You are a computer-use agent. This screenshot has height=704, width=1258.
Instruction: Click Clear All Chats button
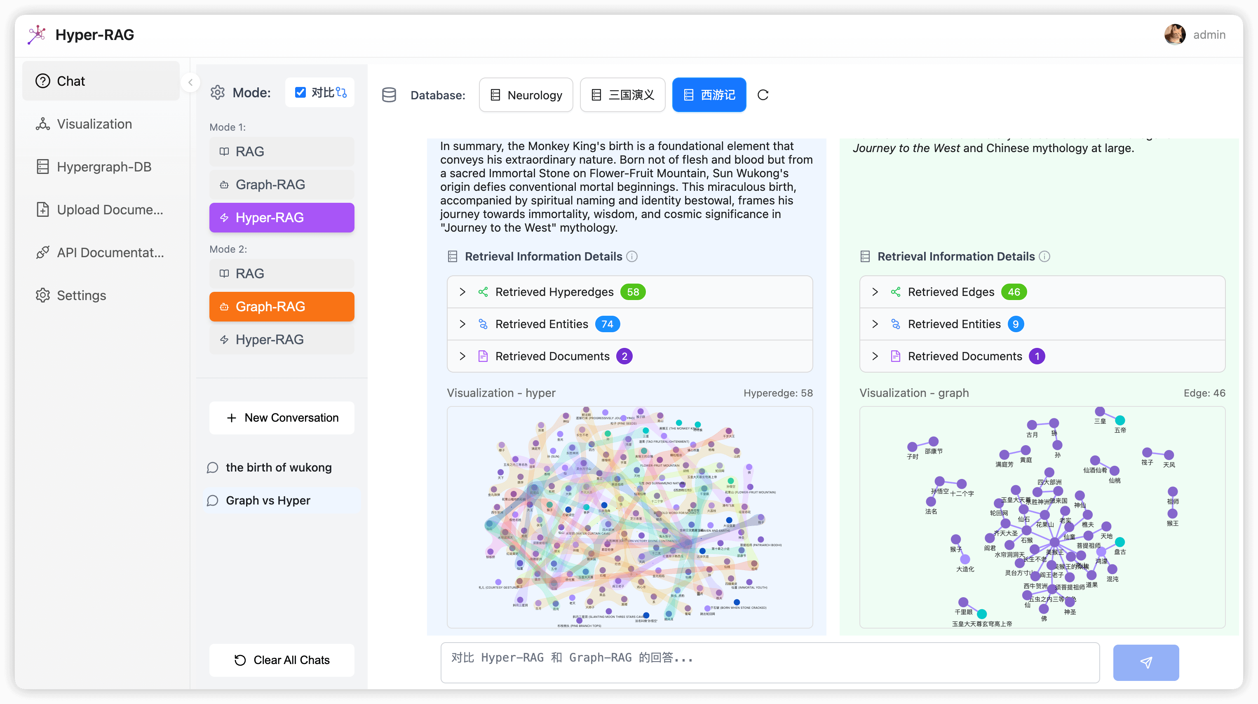282,660
